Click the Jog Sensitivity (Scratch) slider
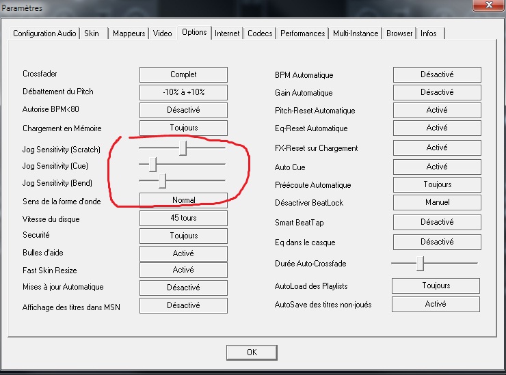This screenshot has width=506, height=375. [x=183, y=148]
